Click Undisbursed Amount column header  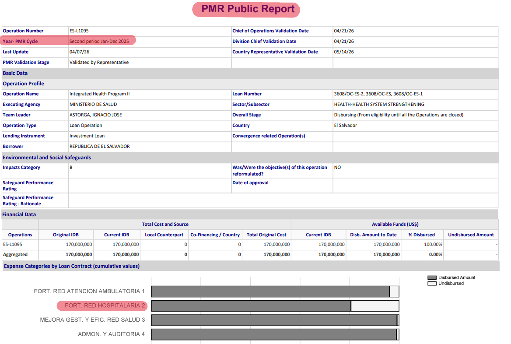tap(471, 235)
